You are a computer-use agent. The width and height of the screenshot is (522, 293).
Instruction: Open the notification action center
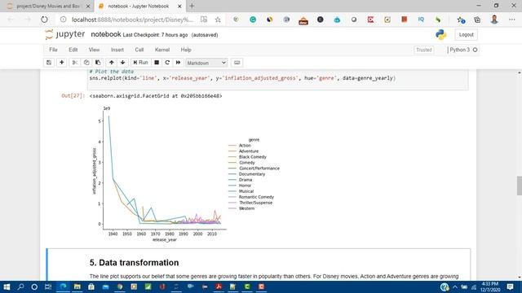510,286
